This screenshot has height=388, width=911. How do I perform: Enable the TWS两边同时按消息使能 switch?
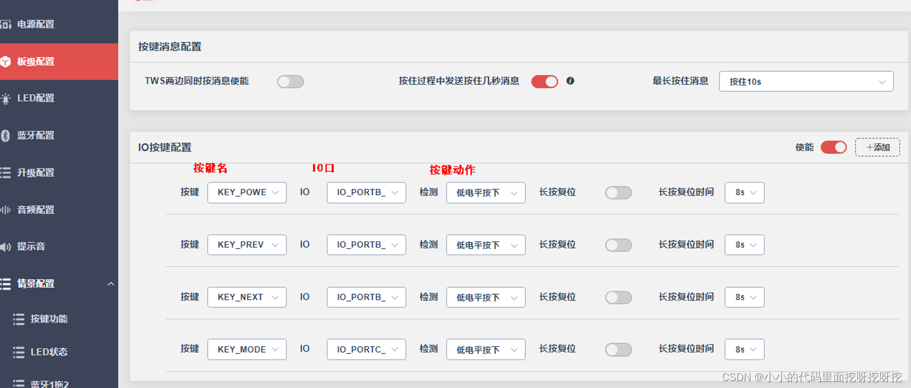click(x=290, y=81)
